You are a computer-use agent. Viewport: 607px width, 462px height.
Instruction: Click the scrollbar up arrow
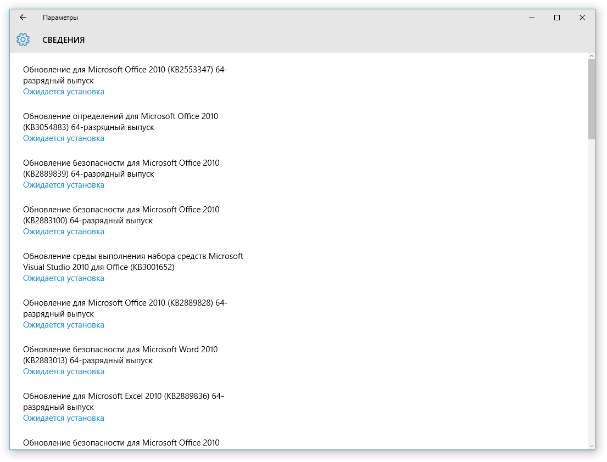(x=592, y=56)
